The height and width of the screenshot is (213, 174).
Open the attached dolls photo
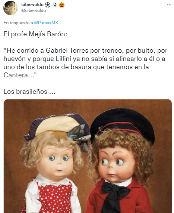coord(88,156)
